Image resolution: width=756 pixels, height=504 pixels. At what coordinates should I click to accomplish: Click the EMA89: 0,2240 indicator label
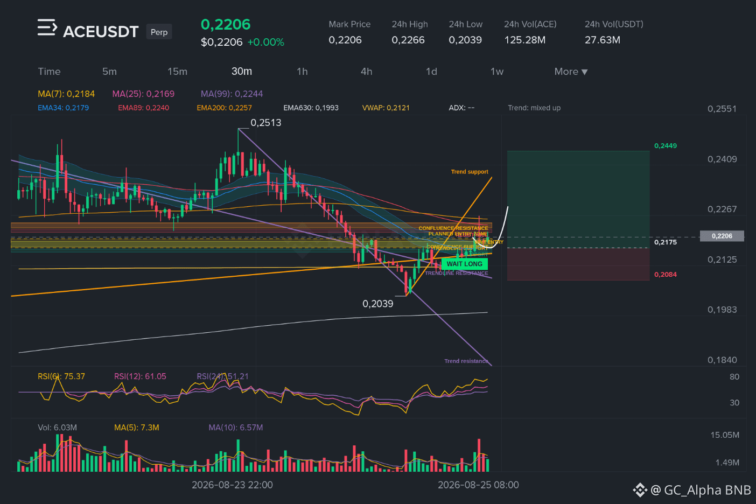[143, 108]
